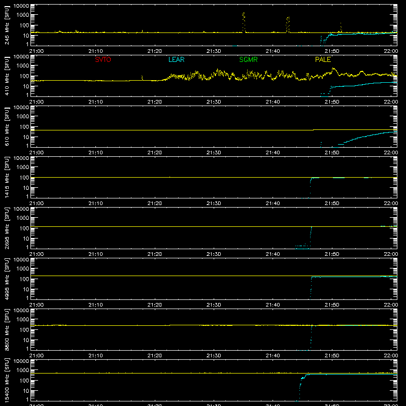Click the 1000 tick label on 410 MHz axis

pos(23,66)
